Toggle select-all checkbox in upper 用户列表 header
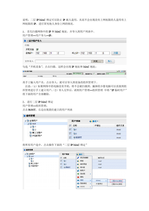The image size is (149, 211). [70, 125]
